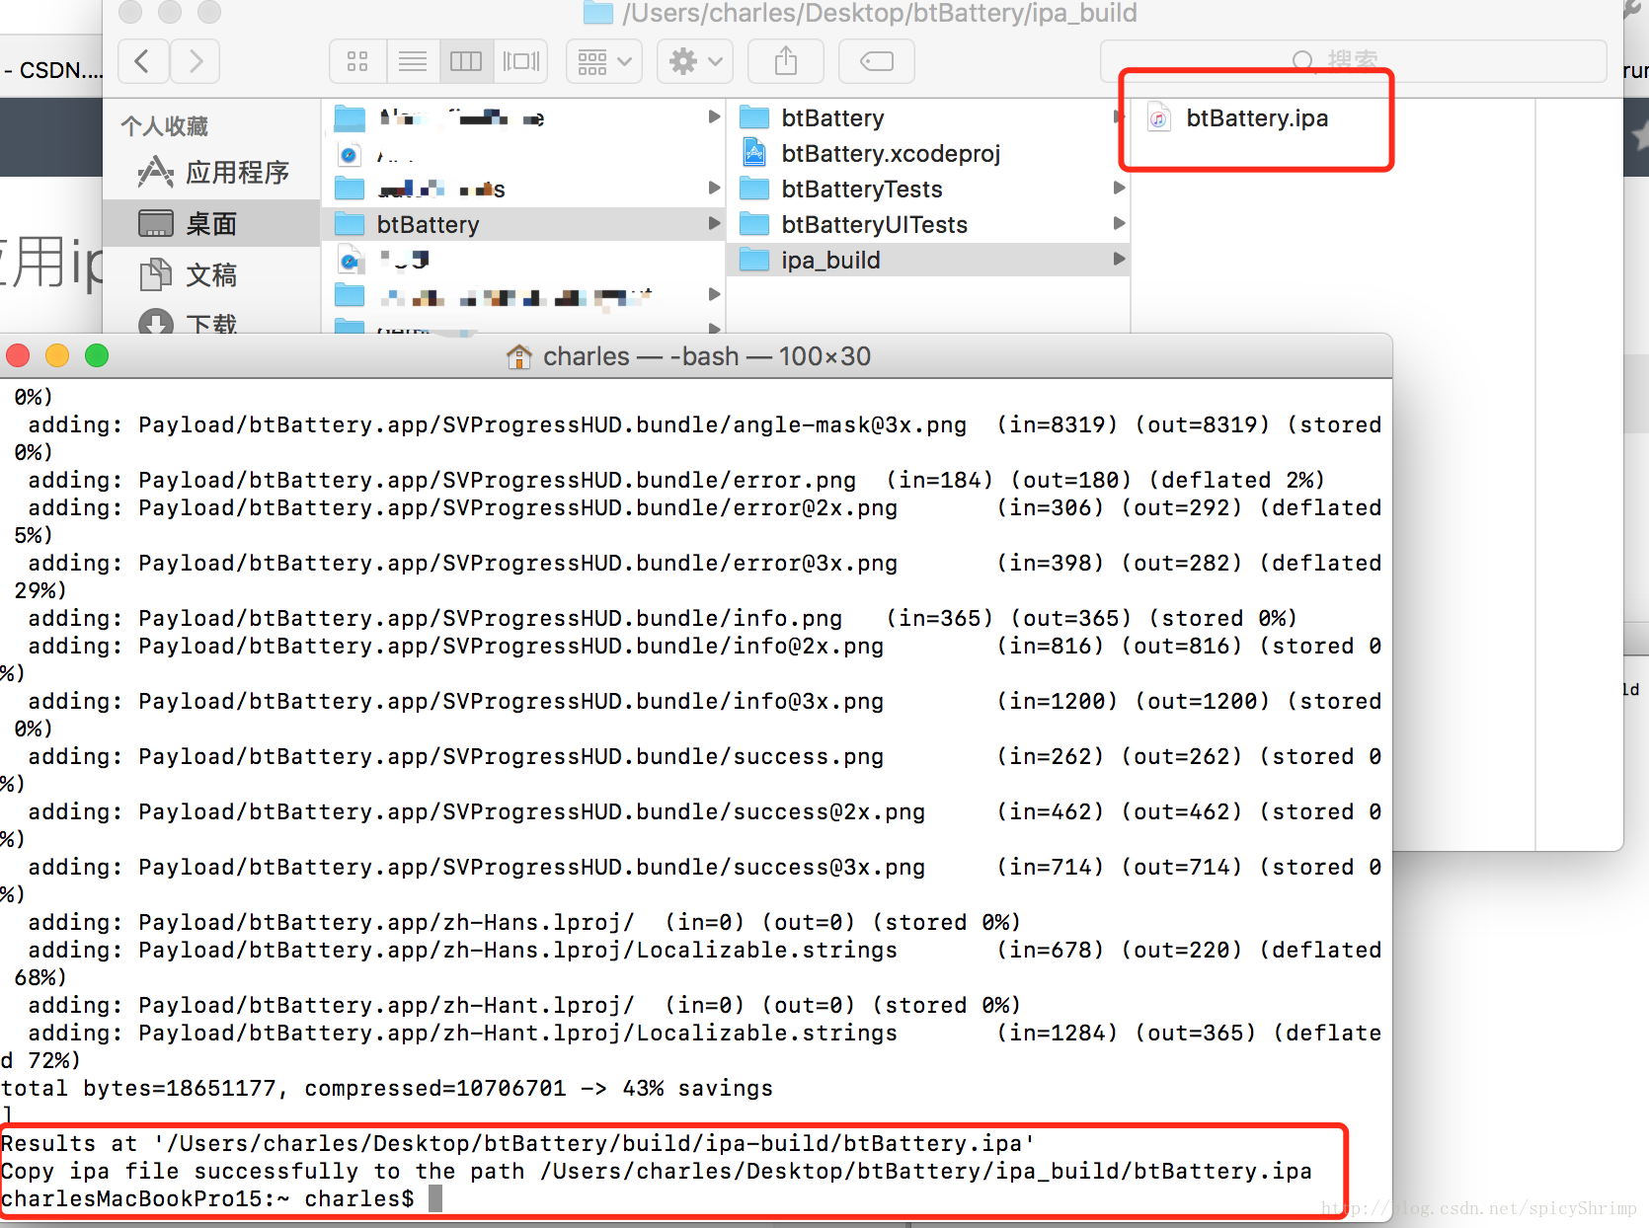Switch Finder to icon view
Image resolution: width=1649 pixels, height=1228 pixels.
[x=357, y=61]
